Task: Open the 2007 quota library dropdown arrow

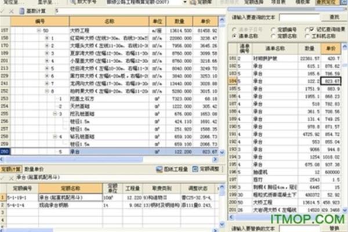Action: [x=185, y=2]
